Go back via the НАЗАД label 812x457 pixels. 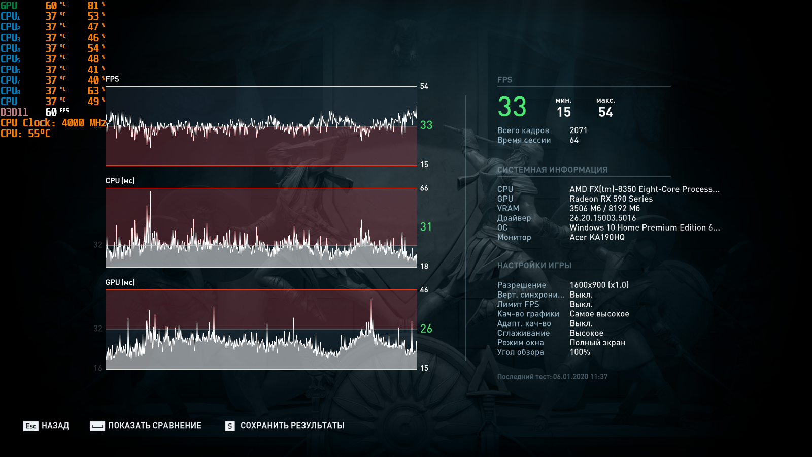pyautogui.click(x=55, y=426)
